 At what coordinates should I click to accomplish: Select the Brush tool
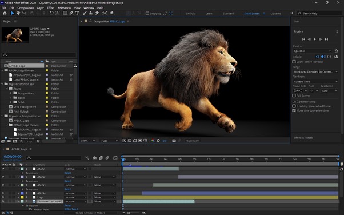85,13
